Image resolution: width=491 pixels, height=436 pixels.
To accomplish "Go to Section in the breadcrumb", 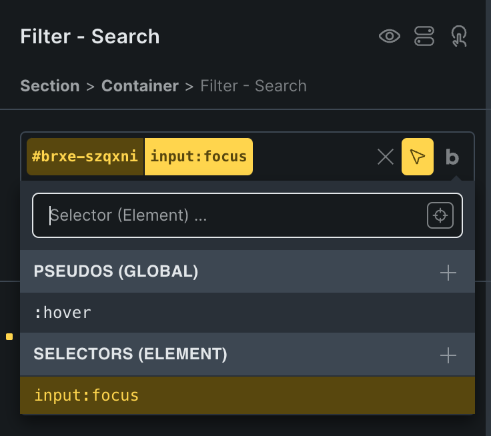I will click(50, 86).
